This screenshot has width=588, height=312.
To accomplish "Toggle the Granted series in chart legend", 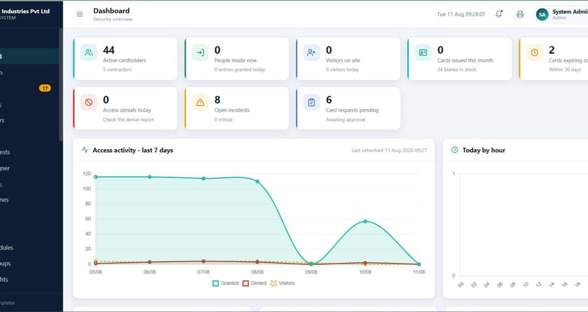I will (225, 283).
